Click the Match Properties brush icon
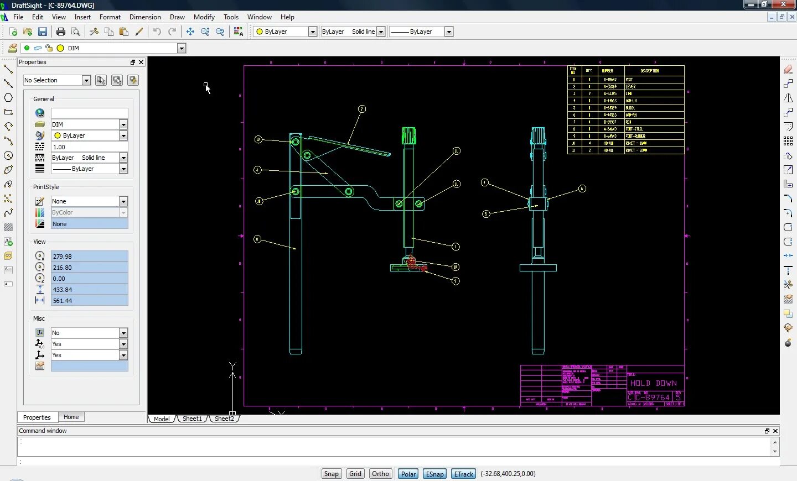Image resolution: width=797 pixels, height=481 pixels. pyautogui.click(x=139, y=32)
